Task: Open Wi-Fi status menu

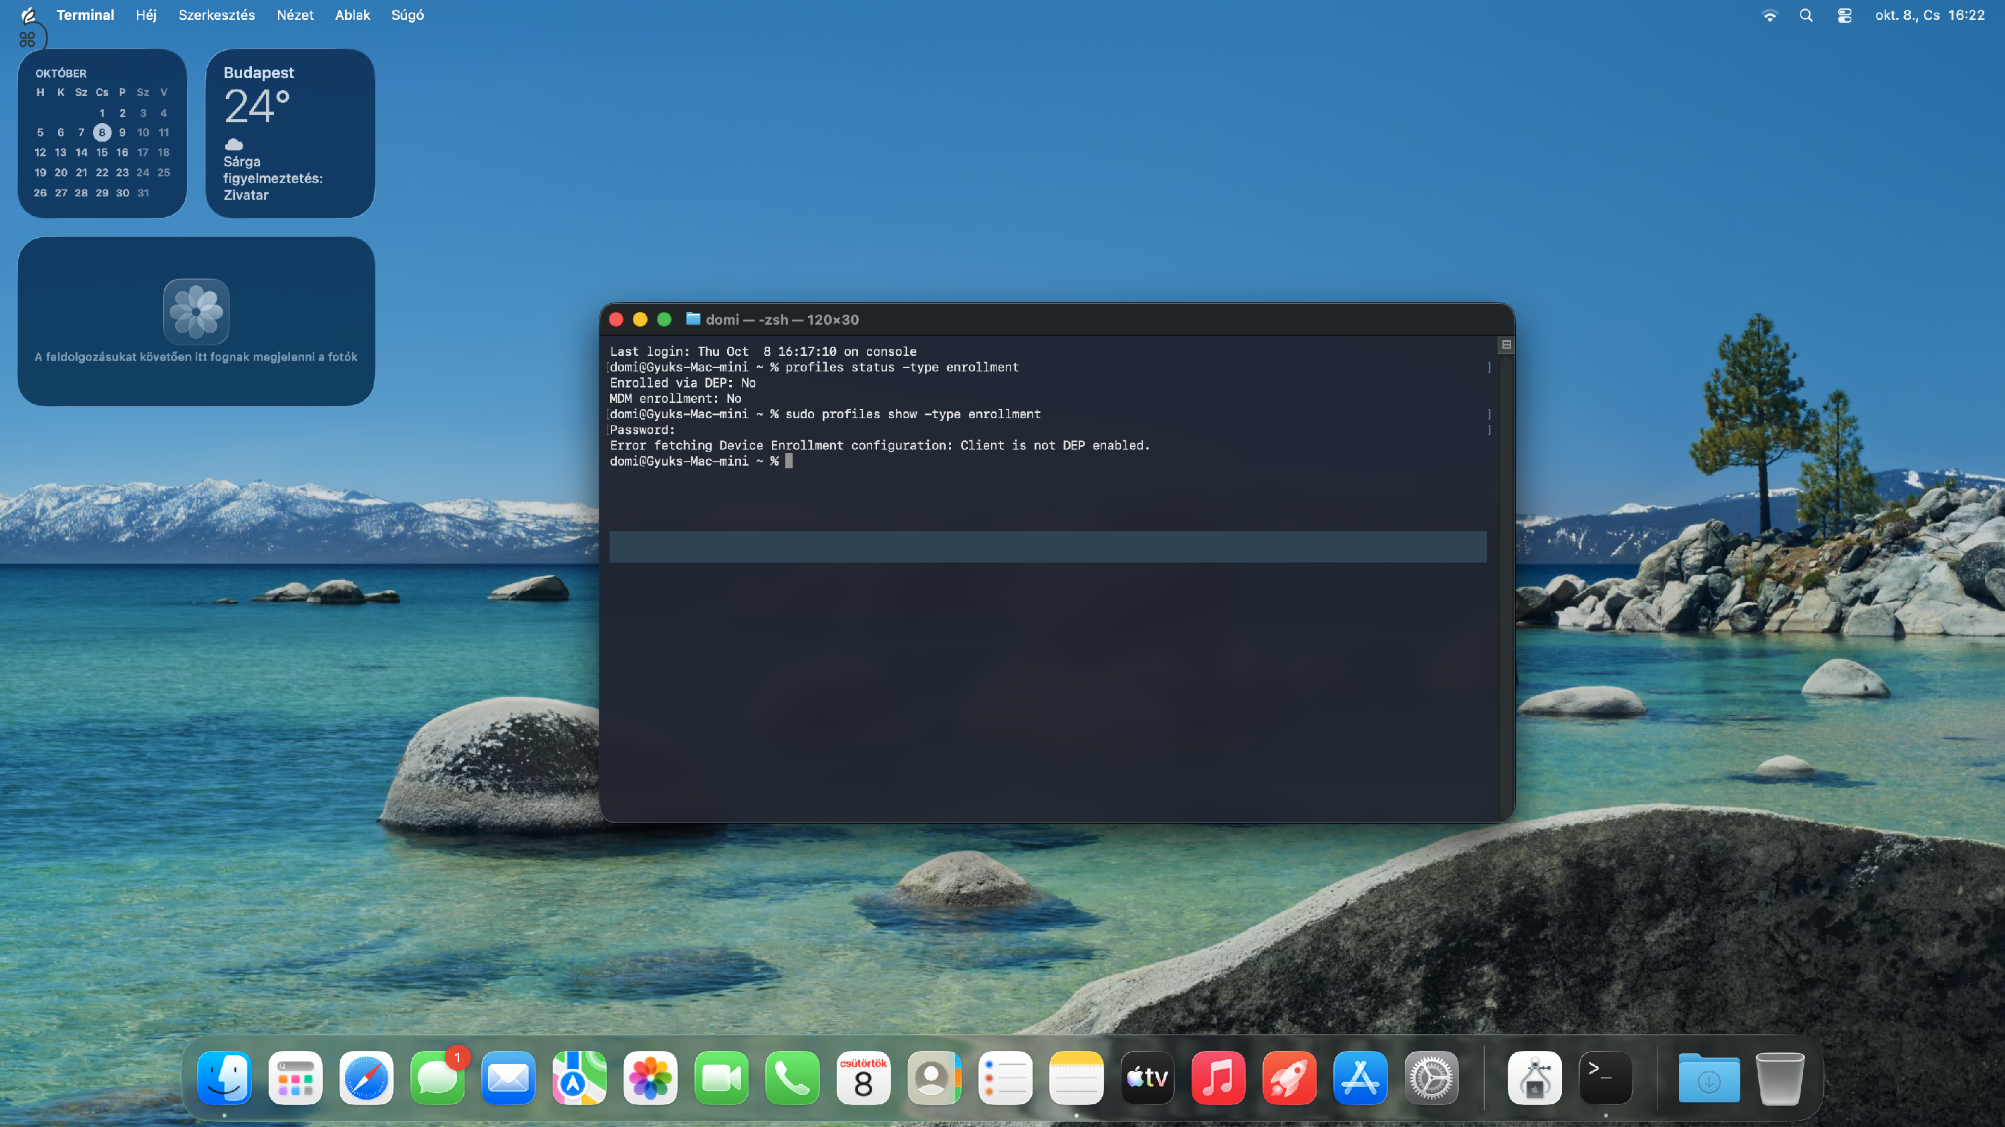Action: coord(1770,15)
